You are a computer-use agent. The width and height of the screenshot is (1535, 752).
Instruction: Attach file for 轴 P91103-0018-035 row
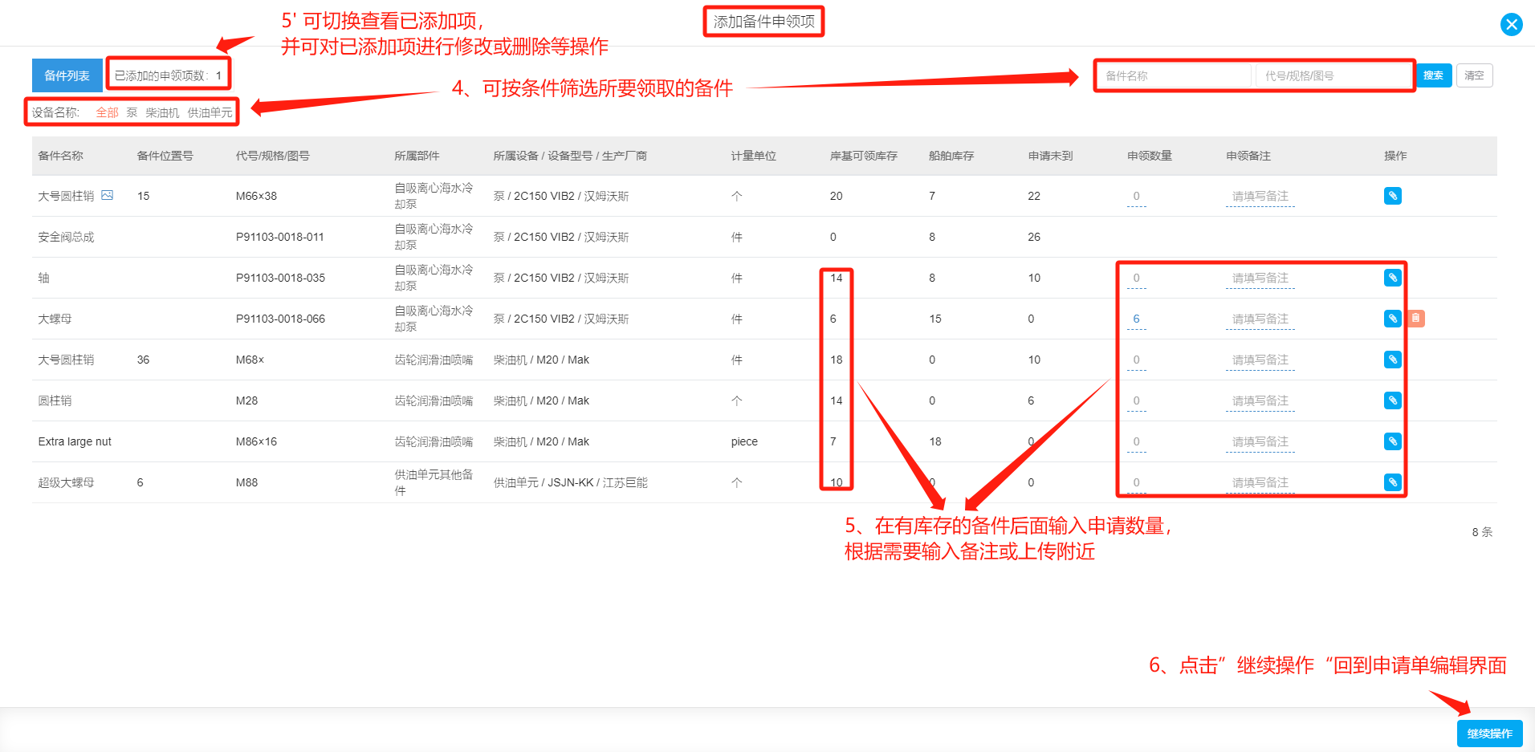(x=1392, y=278)
